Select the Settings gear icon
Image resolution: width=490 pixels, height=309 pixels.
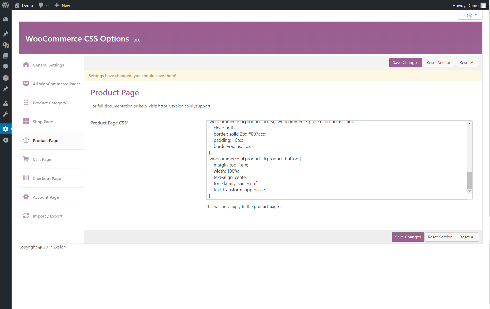pos(6,129)
